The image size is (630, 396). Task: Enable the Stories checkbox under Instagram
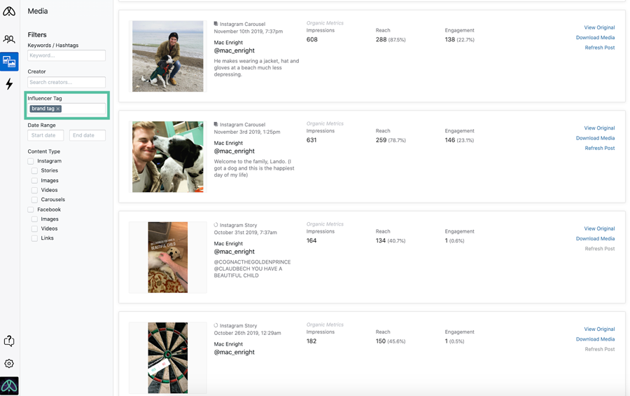(34, 170)
